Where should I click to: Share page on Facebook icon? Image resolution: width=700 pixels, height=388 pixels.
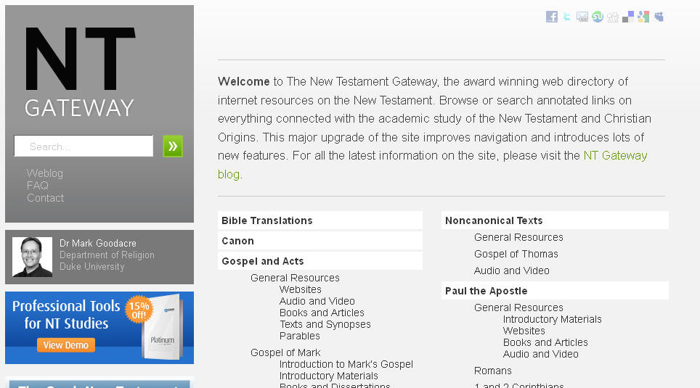552,17
